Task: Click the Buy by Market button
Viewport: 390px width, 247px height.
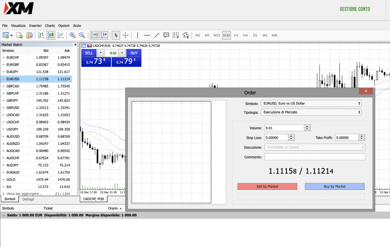Action: tap(334, 186)
